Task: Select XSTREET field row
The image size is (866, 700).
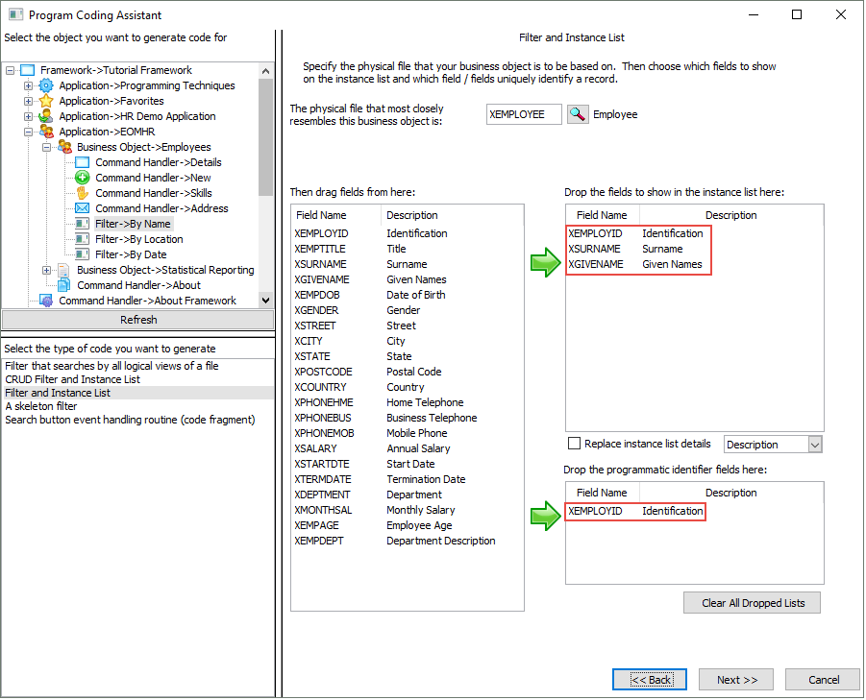Action: coord(407,326)
